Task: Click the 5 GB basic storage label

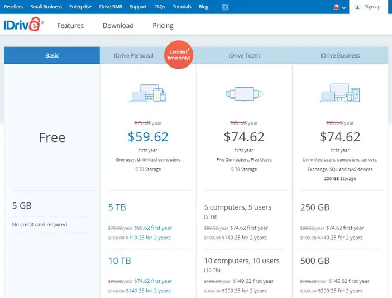Action: pyautogui.click(x=22, y=206)
